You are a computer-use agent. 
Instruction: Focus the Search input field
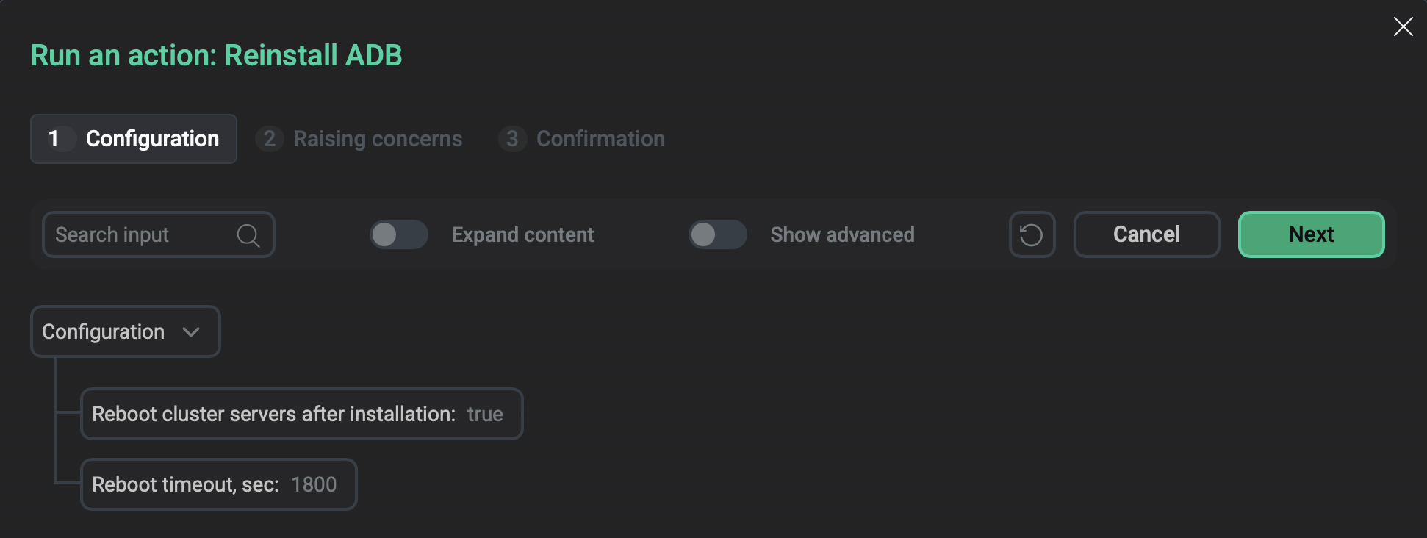[140, 235]
